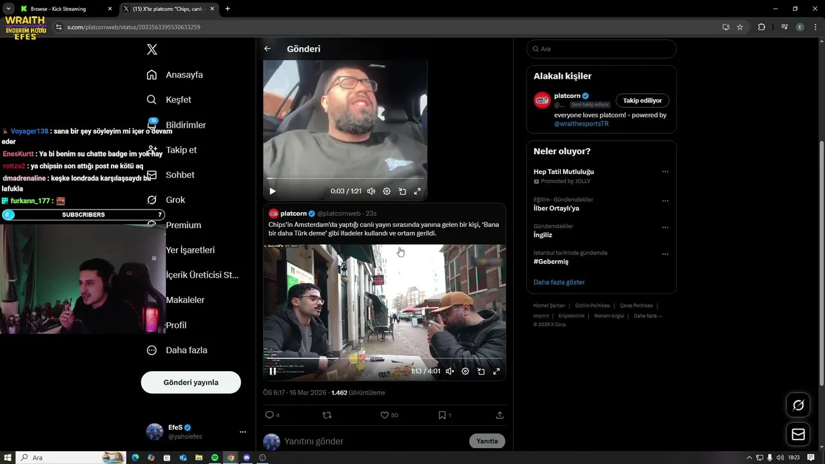This screenshot has height=464, width=825.
Task: Go back with the Gönderi arrow
Action: [267, 49]
